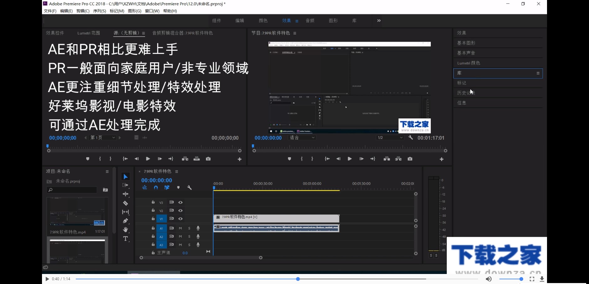Activate the Razor tool
Image resolution: width=589 pixels, height=284 pixels.
tap(126, 203)
